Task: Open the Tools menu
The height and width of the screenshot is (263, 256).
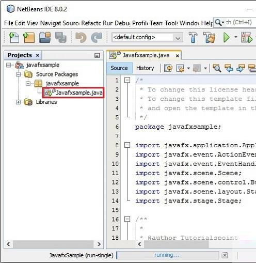Action: (171, 23)
